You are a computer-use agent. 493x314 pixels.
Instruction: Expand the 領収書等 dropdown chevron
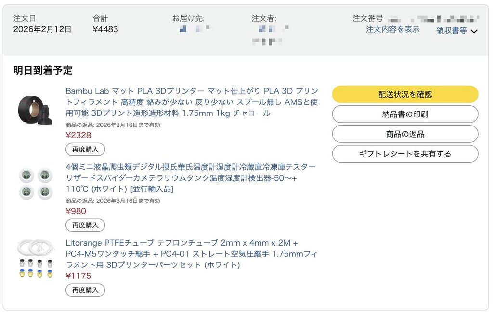(474, 31)
